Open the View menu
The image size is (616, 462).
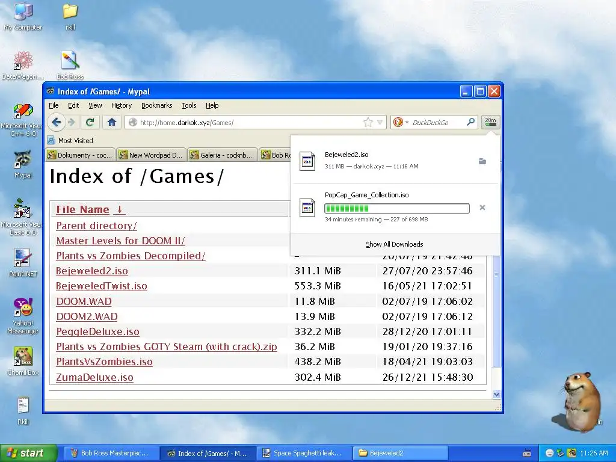(95, 105)
